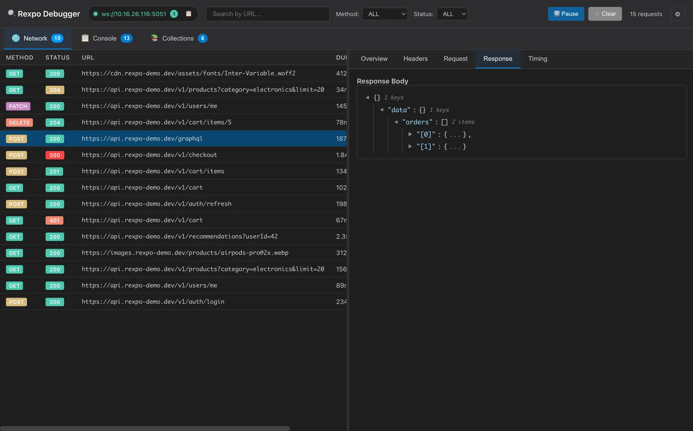The width and height of the screenshot is (693, 431).
Task: Click the PATCH method badge
Action: (x=18, y=106)
